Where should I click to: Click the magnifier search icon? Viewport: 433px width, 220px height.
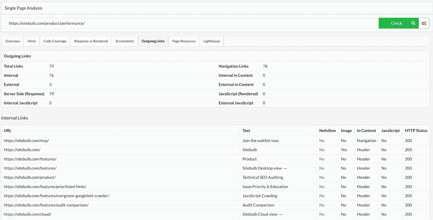point(413,23)
